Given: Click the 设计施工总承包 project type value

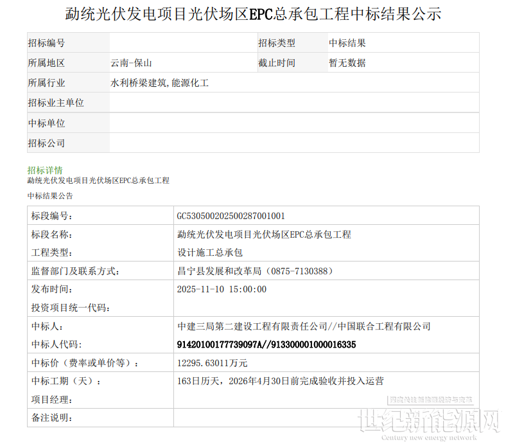Looking at the screenshot, I should tap(210, 253).
